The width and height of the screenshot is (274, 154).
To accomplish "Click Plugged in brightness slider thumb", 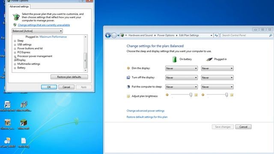I will coord(226,95).
